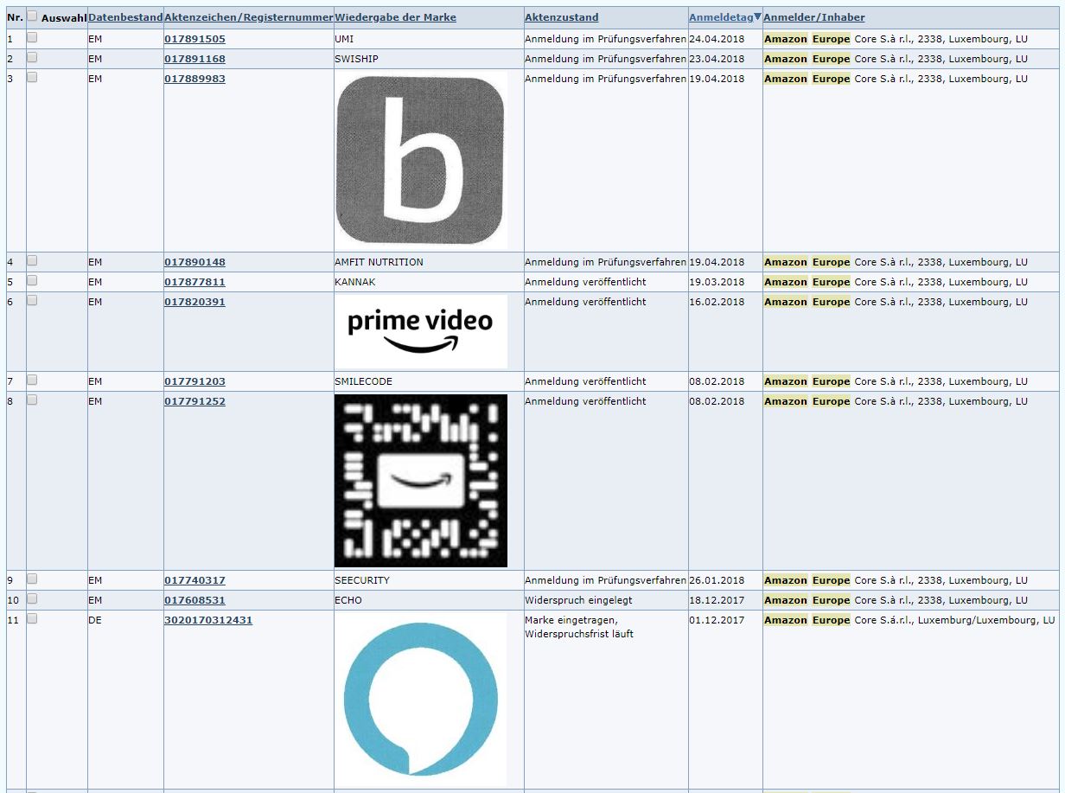Click the SMILECODE trademark text
The width and height of the screenshot is (1065, 793).
363,381
